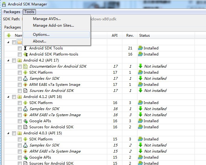Check the API 16 ARM EABI System Image checkbox
The width and height of the screenshot is (206, 165).
tap(20, 115)
